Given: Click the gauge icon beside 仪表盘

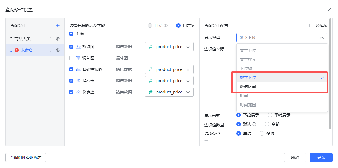Looking at the screenshot, I should (79, 92).
